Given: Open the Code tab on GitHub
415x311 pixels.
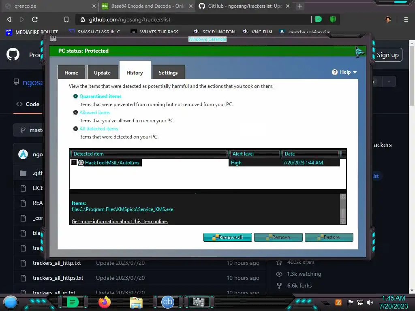Looking at the screenshot, I should point(28,104).
